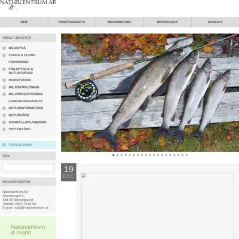Open the Naturcentrum & miljön banner
The image size is (239, 239).
tap(28, 228)
